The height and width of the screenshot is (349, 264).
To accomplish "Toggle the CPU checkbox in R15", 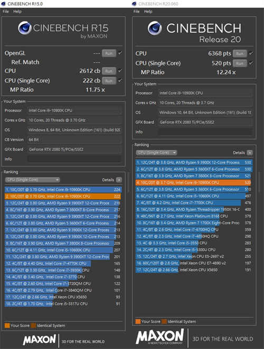I will tap(120, 70).
